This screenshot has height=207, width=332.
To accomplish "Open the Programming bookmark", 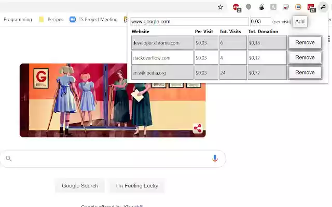I will tap(18, 20).
